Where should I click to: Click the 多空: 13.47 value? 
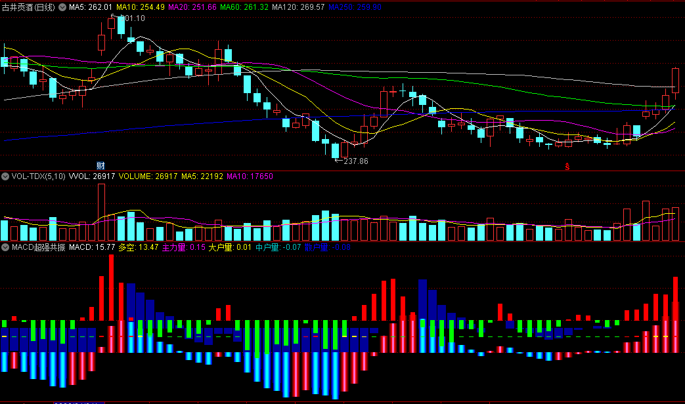click(x=139, y=247)
